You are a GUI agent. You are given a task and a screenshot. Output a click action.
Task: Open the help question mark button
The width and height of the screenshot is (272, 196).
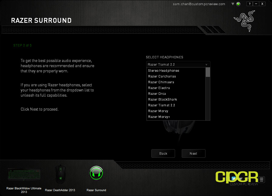pyautogui.click(x=250, y=4)
